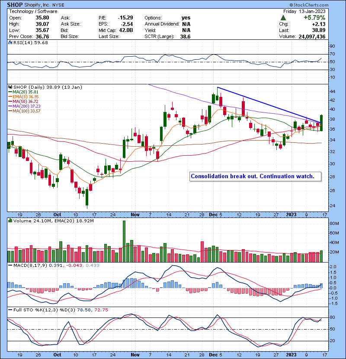
Task: Click the +5.79% percent change value
Action: tap(314, 18)
